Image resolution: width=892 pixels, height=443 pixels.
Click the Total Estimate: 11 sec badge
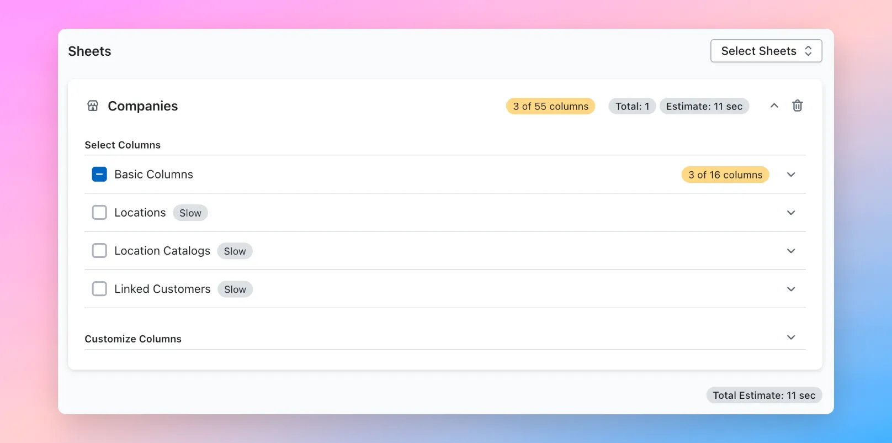(x=764, y=395)
